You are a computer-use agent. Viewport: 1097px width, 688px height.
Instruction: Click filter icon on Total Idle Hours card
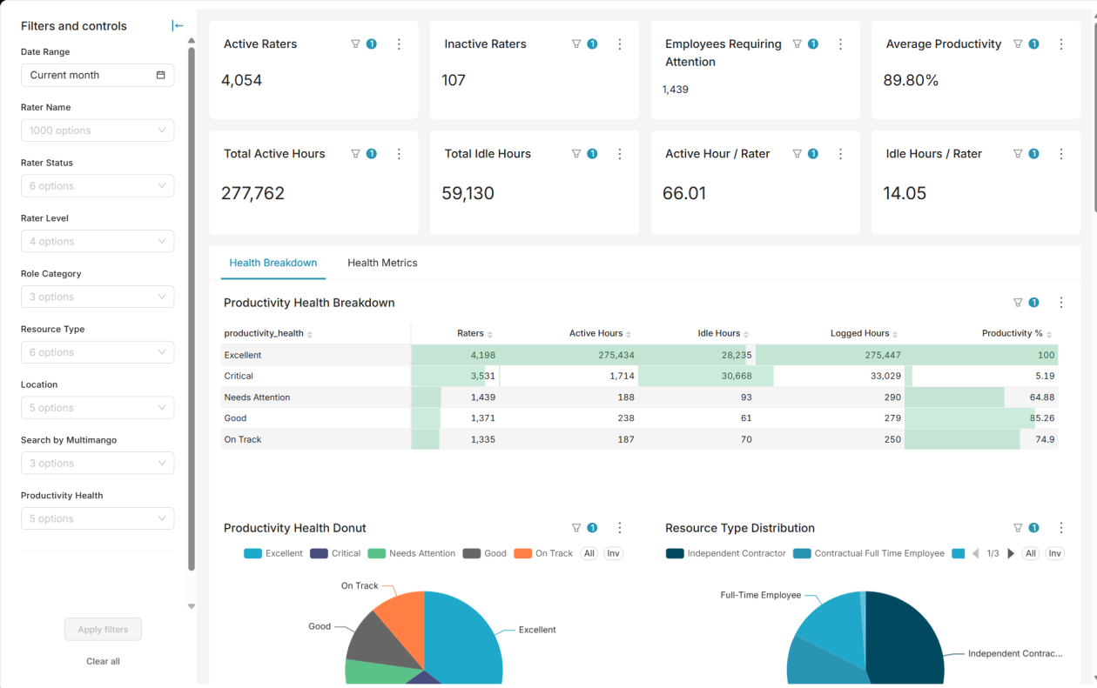[x=576, y=153]
